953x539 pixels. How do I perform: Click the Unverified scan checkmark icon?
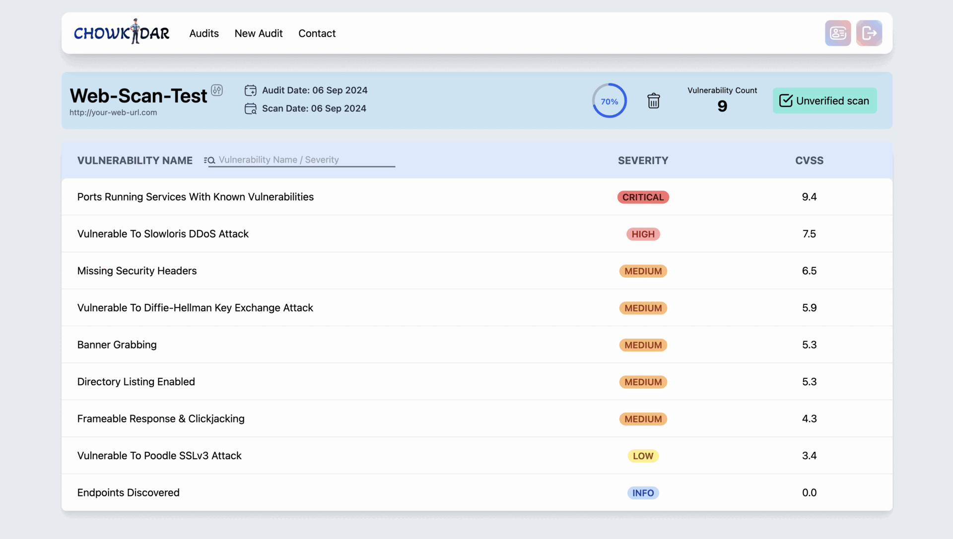pyautogui.click(x=785, y=101)
